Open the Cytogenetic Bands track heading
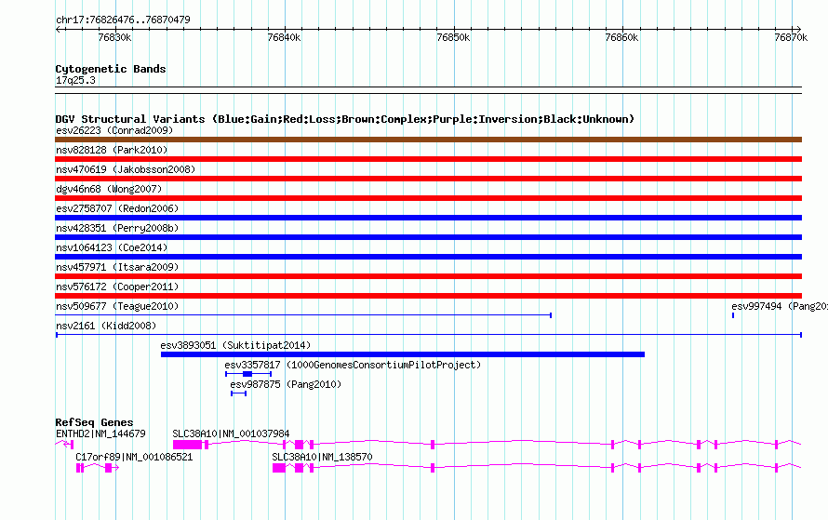Image resolution: width=828 pixels, height=520 pixels. pos(111,69)
